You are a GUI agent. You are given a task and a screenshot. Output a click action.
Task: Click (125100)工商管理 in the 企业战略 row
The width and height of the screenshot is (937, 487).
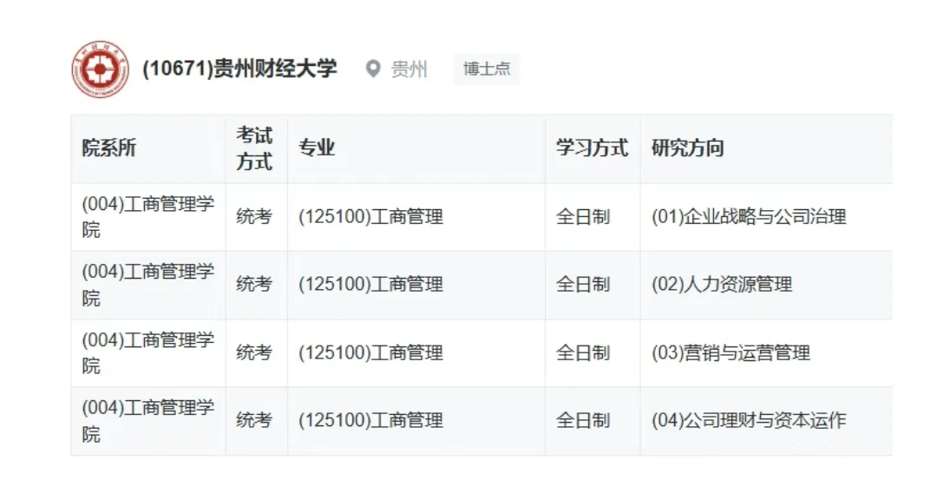[x=371, y=216]
